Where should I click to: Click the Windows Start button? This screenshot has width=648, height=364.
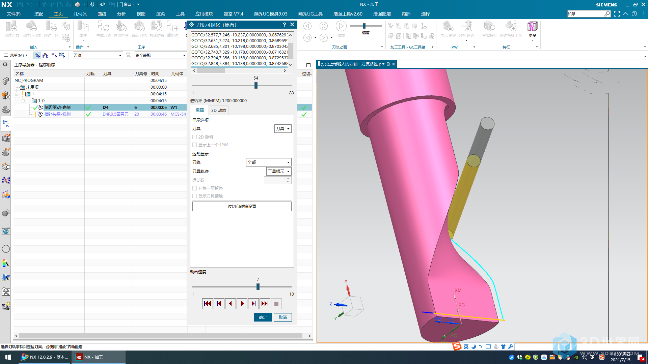(8, 357)
